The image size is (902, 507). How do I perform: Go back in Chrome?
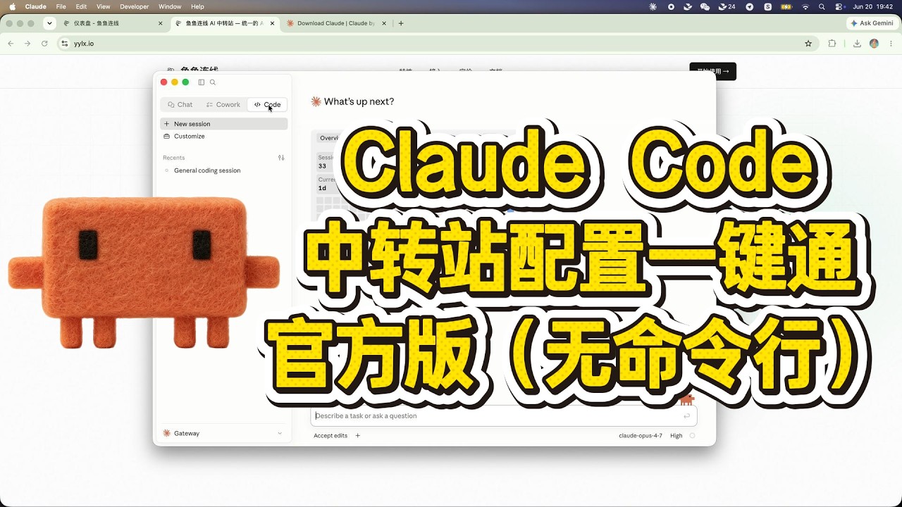(11, 44)
